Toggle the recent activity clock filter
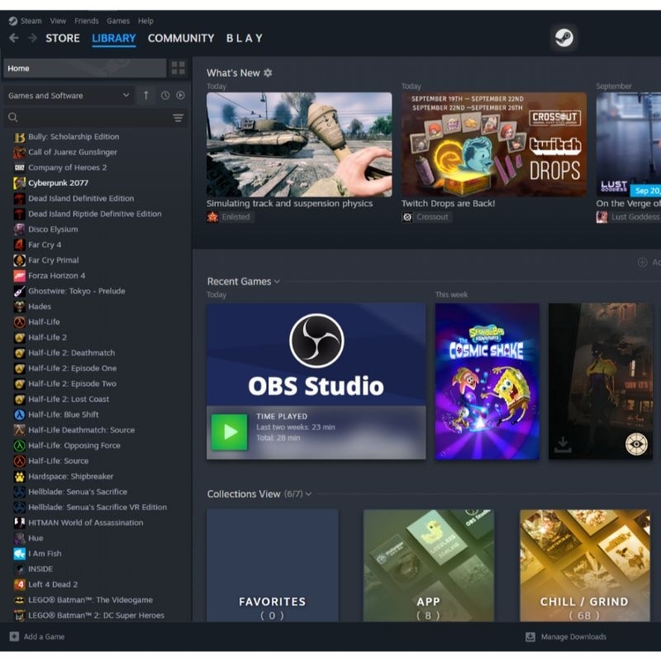661x661 pixels. coord(165,95)
